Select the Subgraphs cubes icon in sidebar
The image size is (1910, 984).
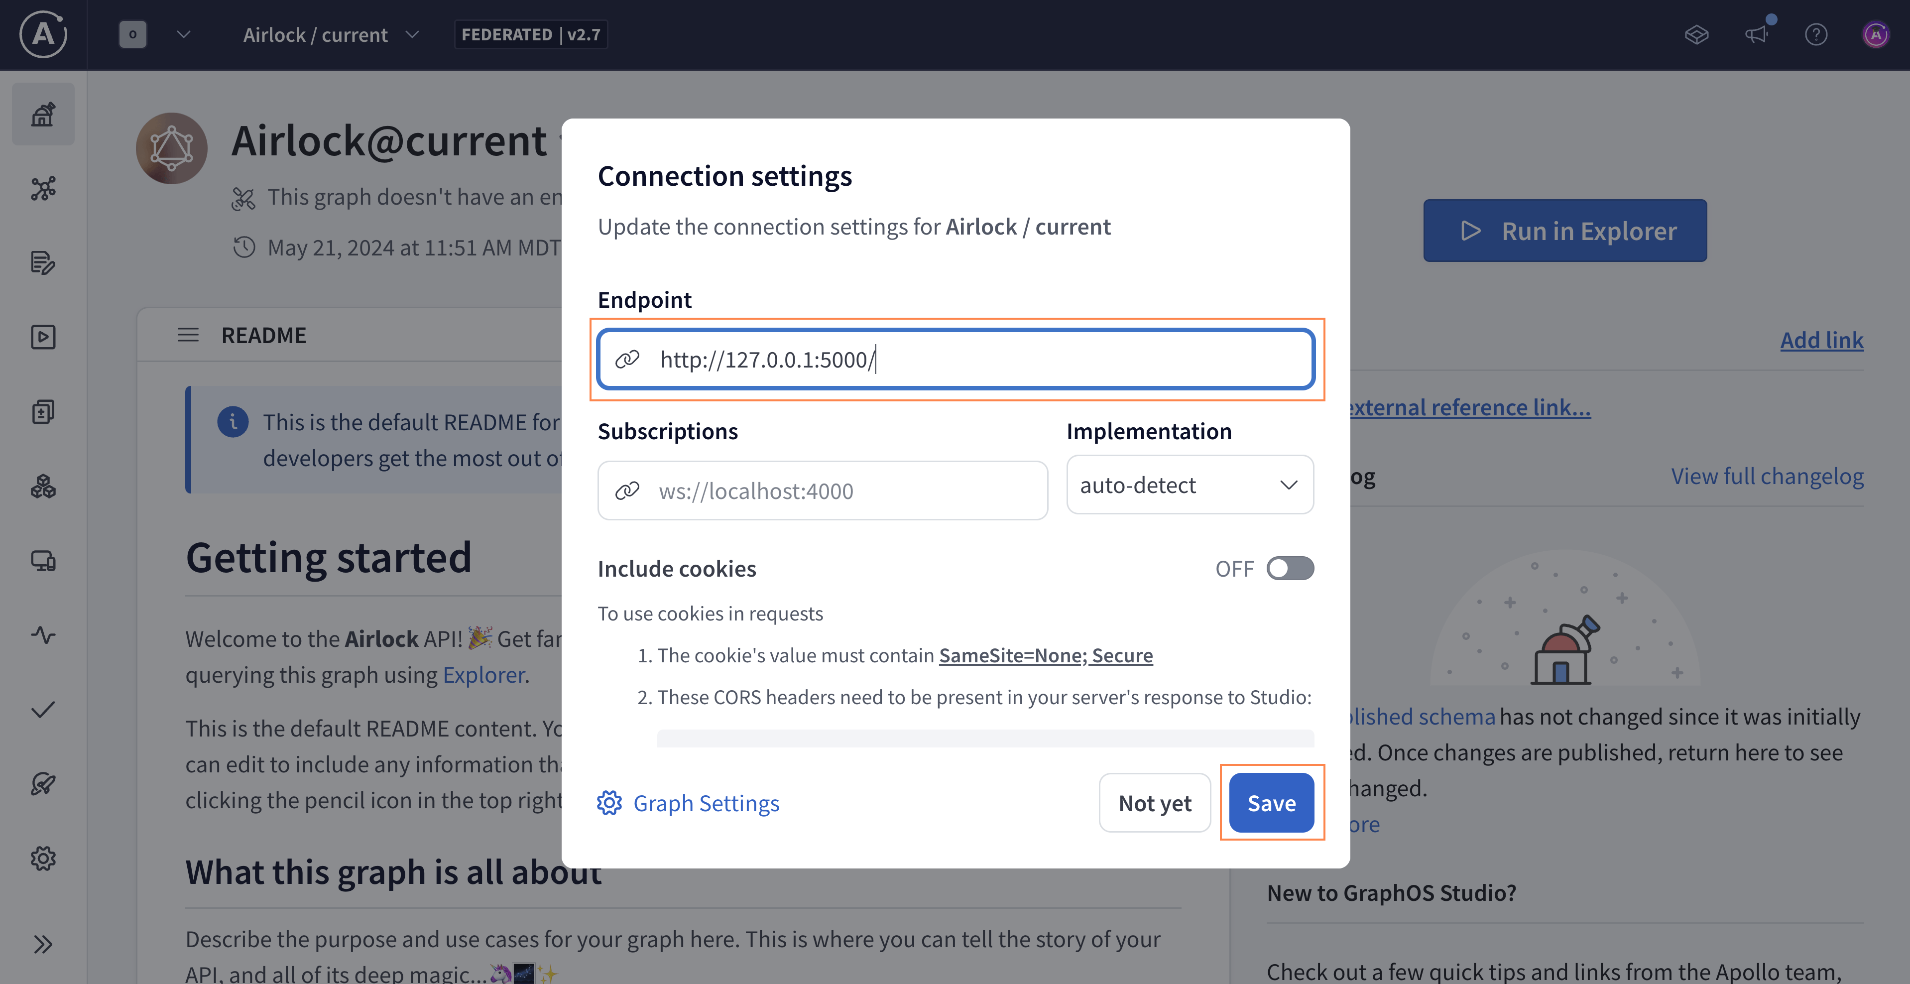pos(43,487)
